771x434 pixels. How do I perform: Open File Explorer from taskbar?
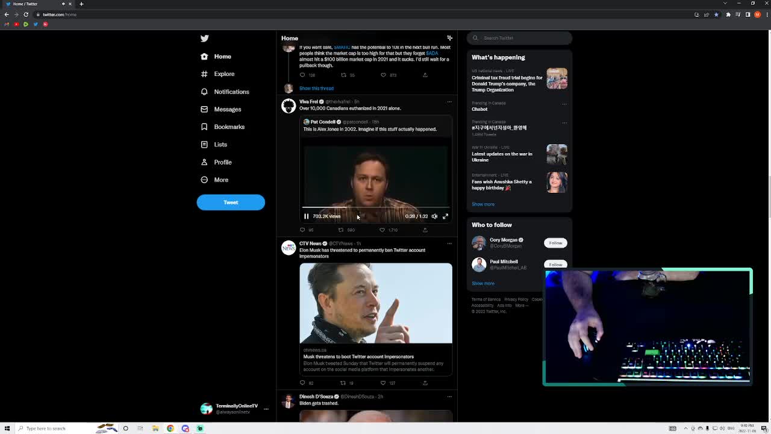coord(155,429)
